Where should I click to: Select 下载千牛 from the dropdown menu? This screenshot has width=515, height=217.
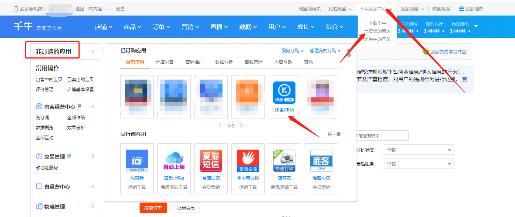377,23
